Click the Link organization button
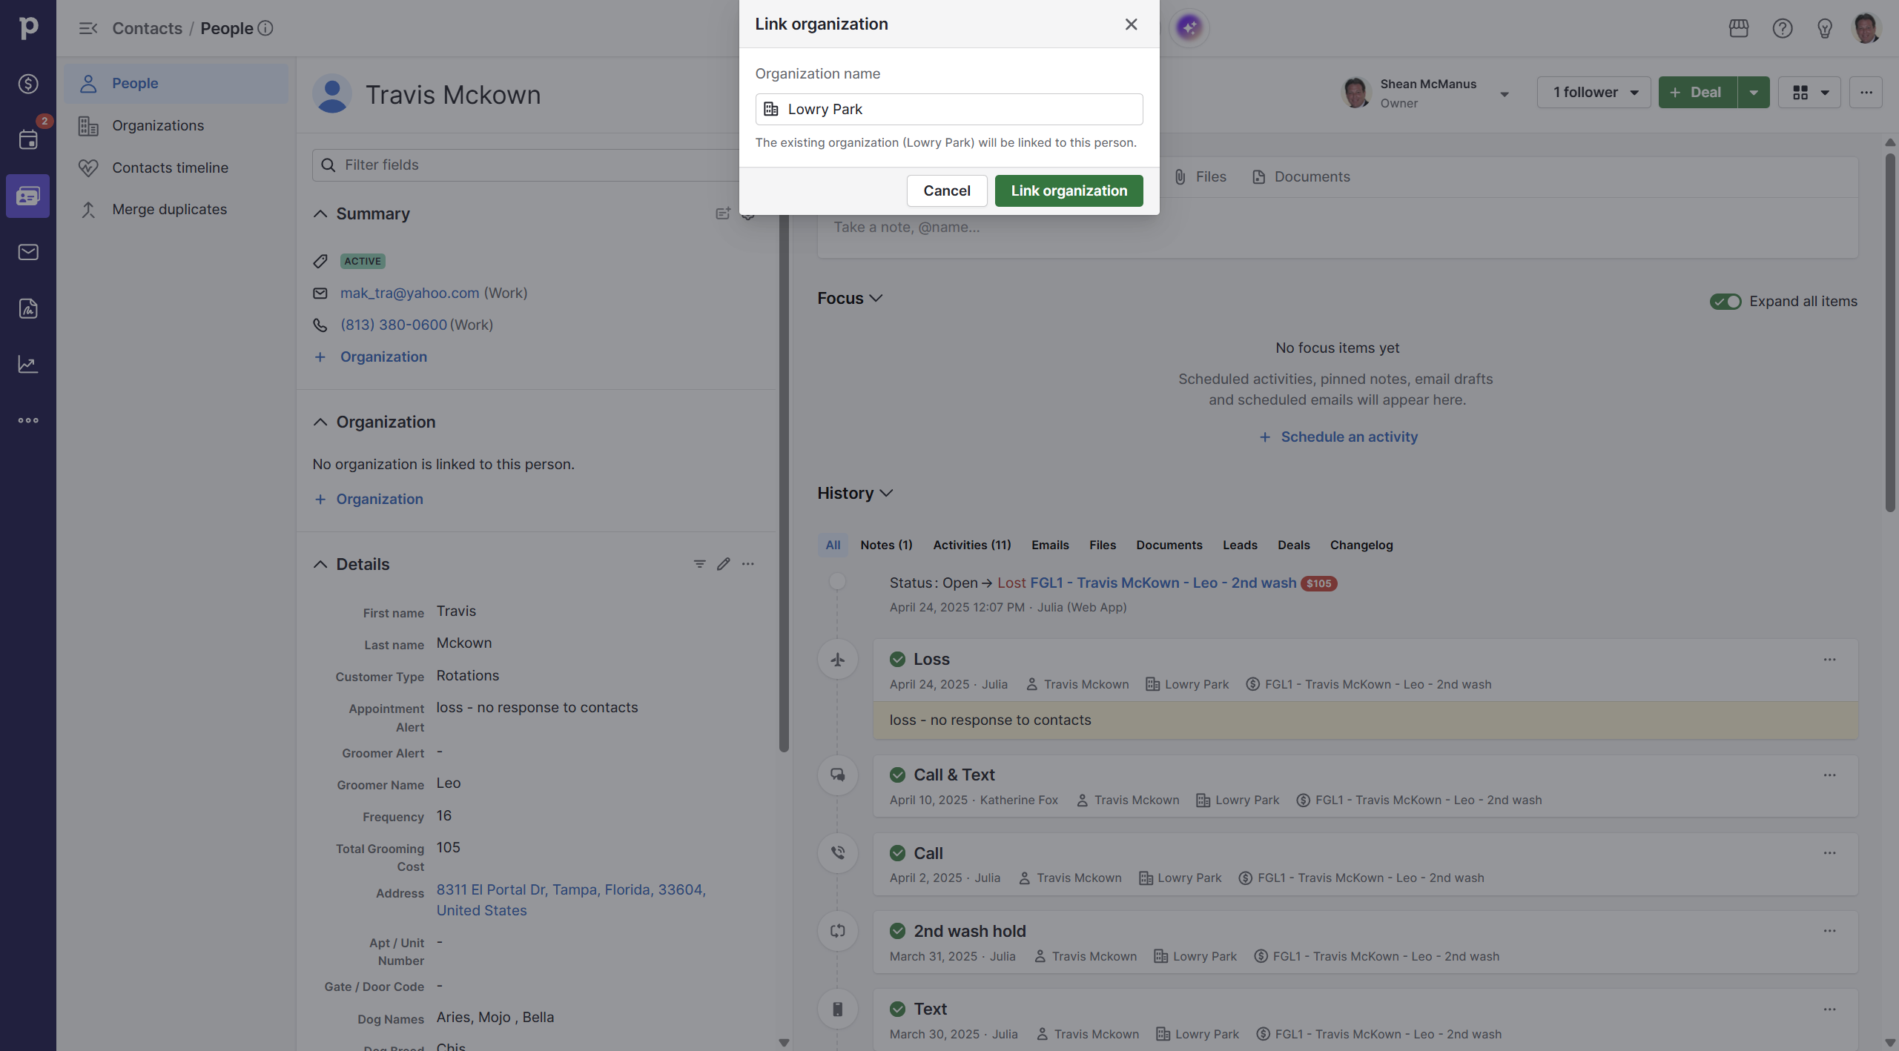The width and height of the screenshot is (1899, 1051). (x=1069, y=190)
